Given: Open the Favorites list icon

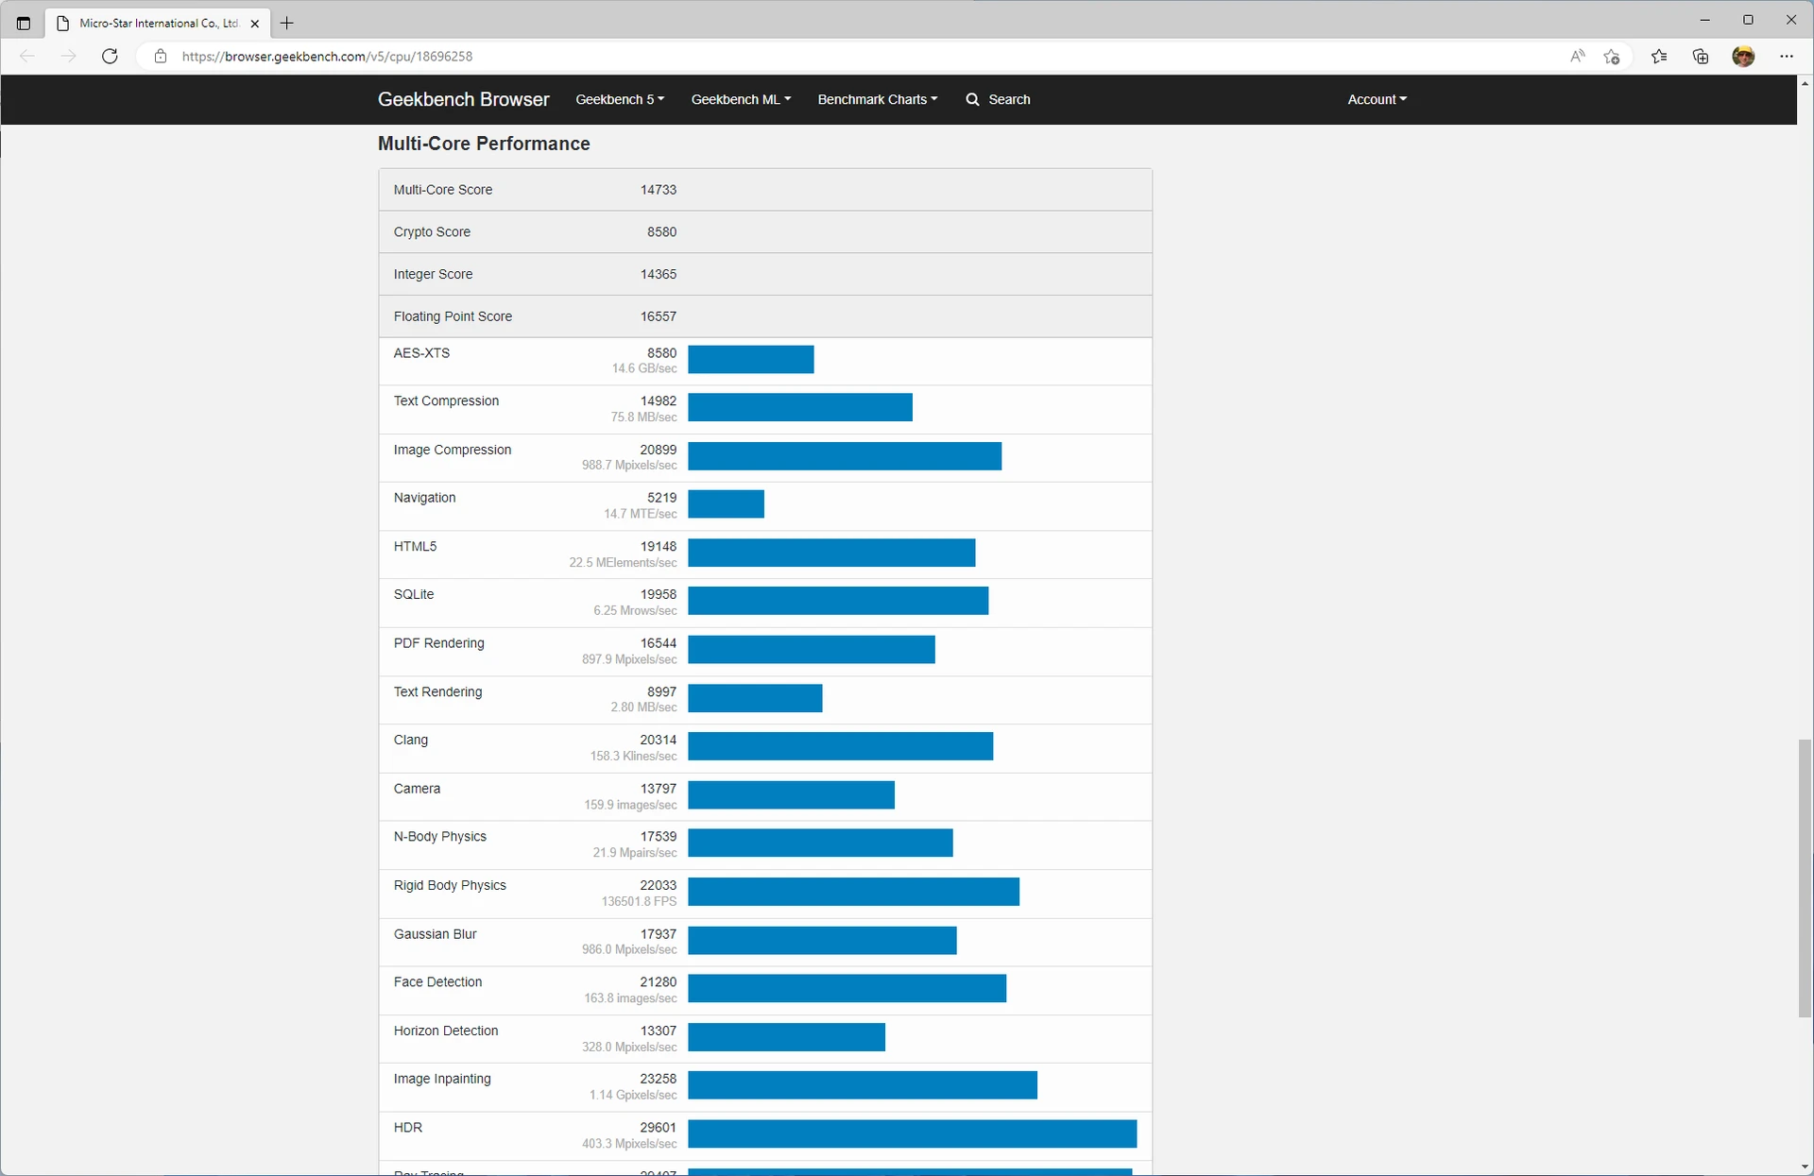Looking at the screenshot, I should coord(1659,57).
